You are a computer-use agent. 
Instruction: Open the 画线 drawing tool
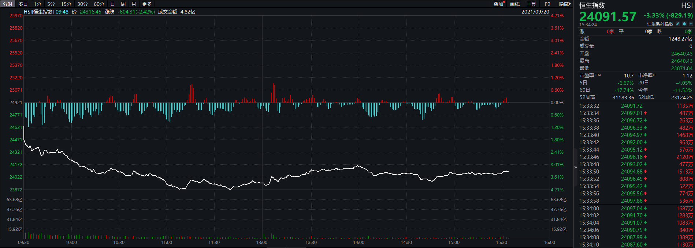pos(515,4)
